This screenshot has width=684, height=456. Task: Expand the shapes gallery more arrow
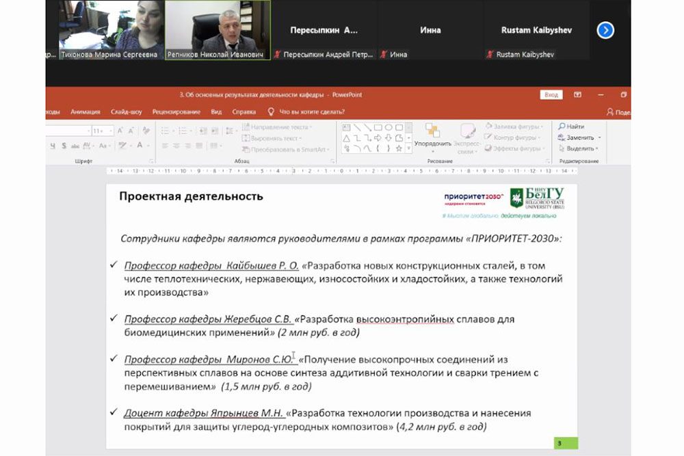coord(409,148)
